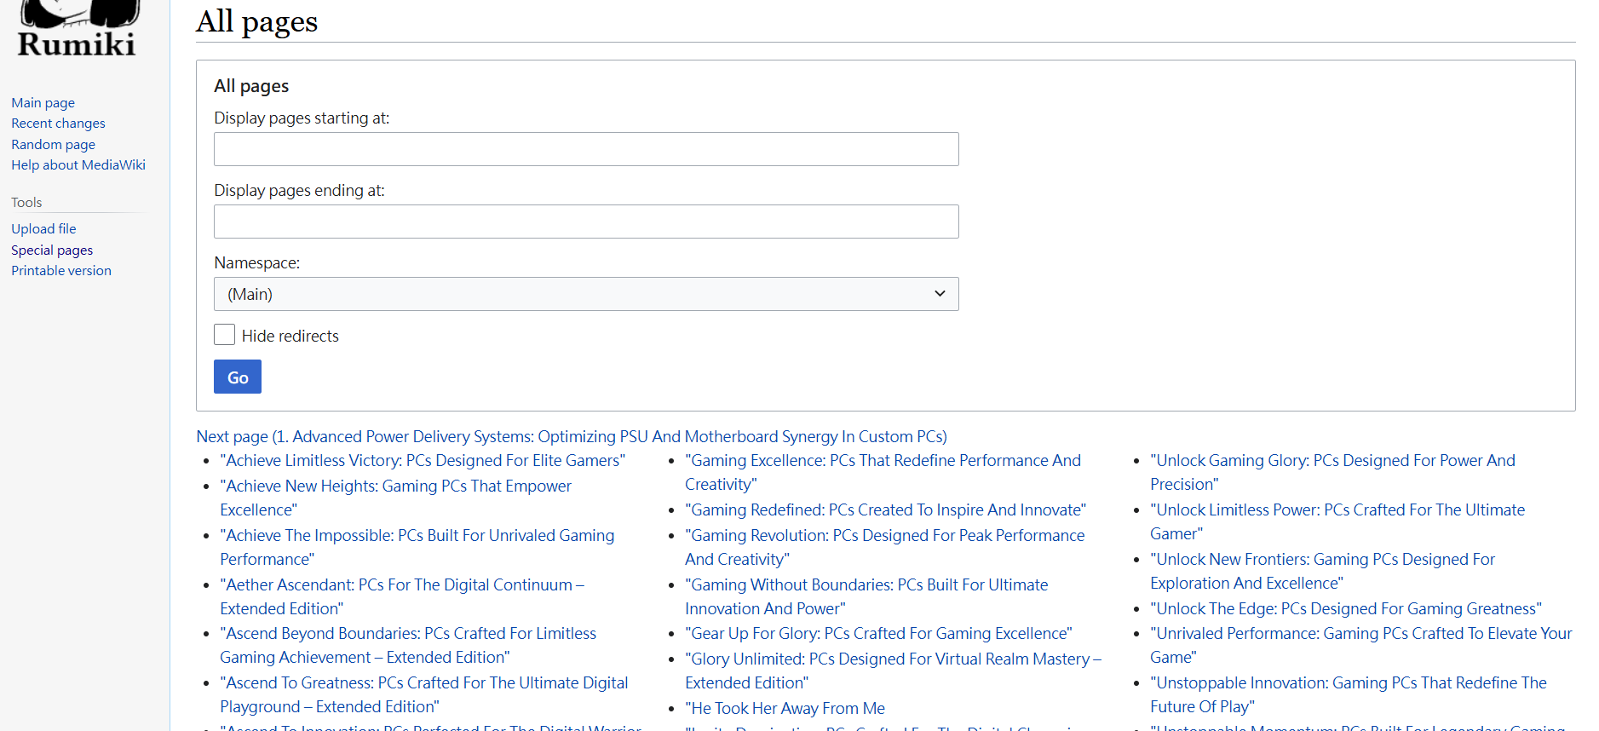This screenshot has width=1599, height=731.
Task: Open "He Took Her Away From Me" page
Action: 785,709
